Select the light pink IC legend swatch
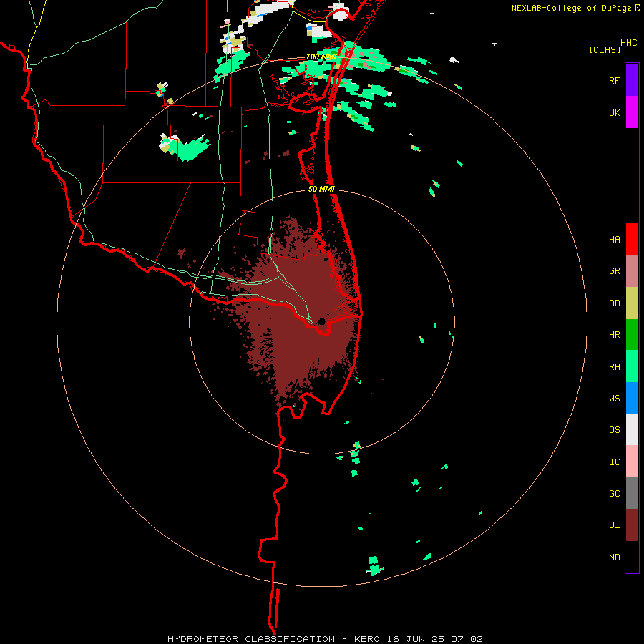 (632, 462)
